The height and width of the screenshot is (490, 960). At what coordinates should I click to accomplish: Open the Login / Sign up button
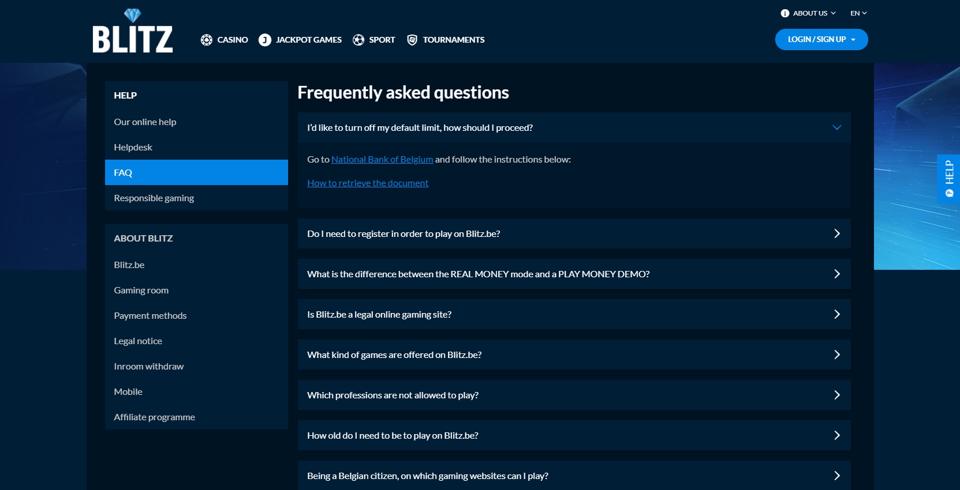point(821,39)
